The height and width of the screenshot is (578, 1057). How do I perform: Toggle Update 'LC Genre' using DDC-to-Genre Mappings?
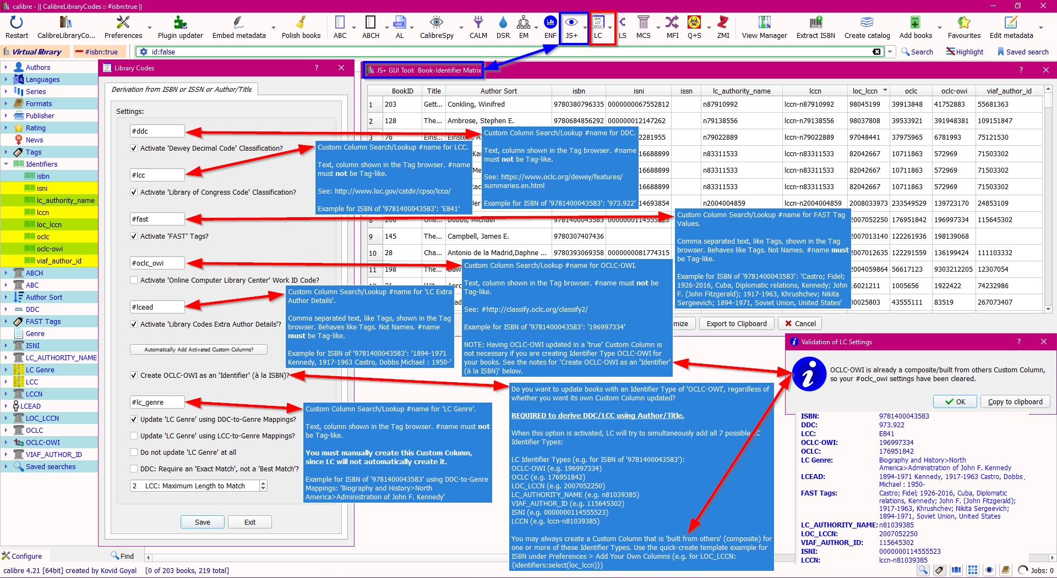coord(134,419)
